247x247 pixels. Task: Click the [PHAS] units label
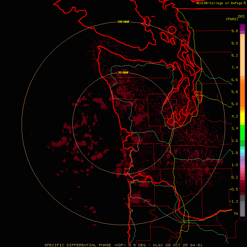tap(232, 19)
